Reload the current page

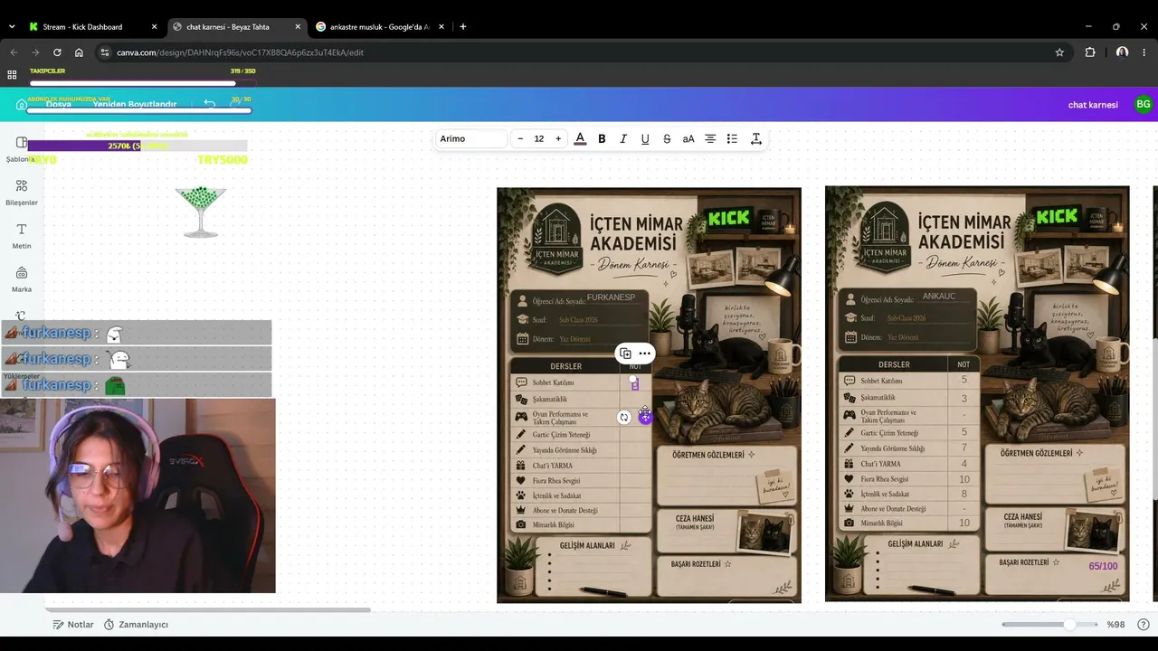(x=57, y=52)
